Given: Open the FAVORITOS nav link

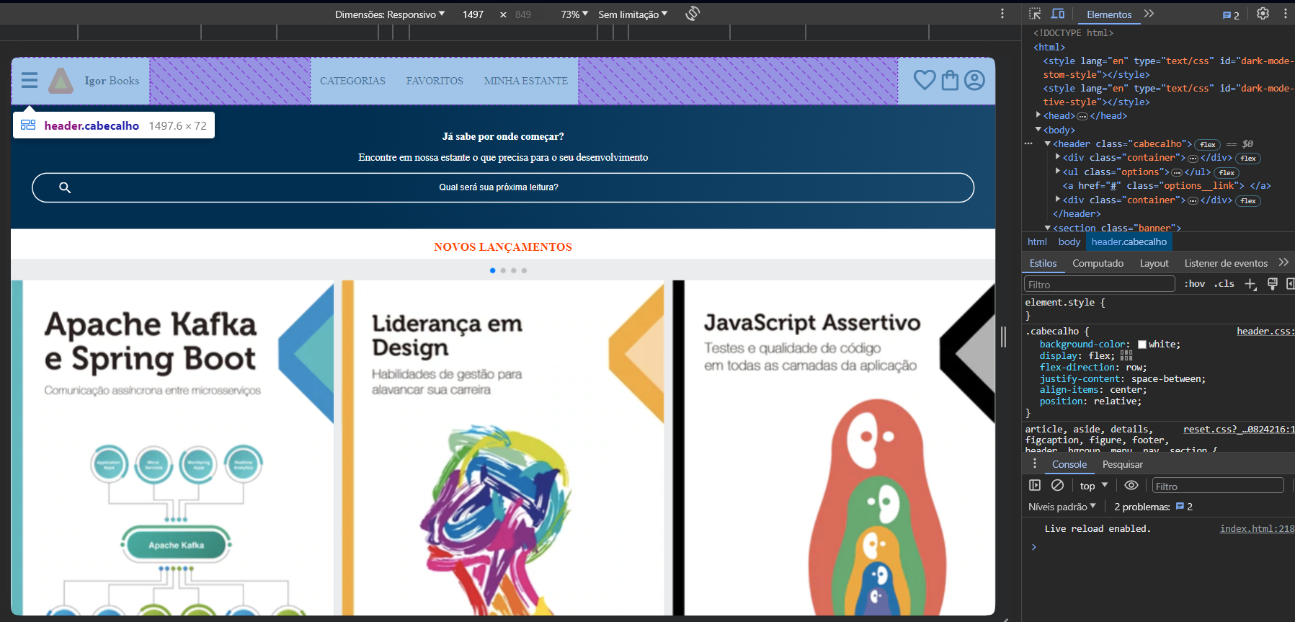Looking at the screenshot, I should 435,81.
